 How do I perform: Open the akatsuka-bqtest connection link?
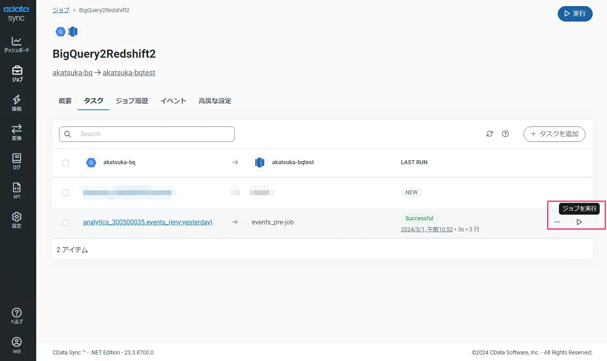pyautogui.click(x=129, y=73)
